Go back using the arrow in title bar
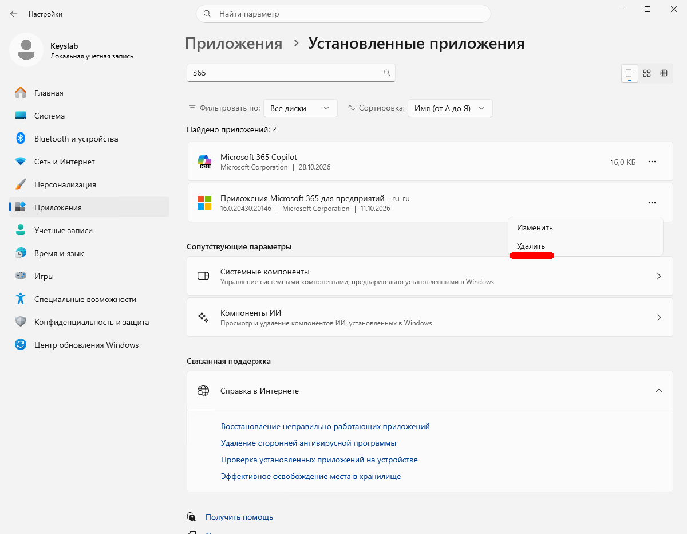The height and width of the screenshot is (534, 687). [14, 14]
